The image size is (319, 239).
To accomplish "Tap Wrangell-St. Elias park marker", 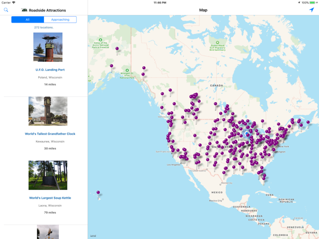I will pos(127,70).
